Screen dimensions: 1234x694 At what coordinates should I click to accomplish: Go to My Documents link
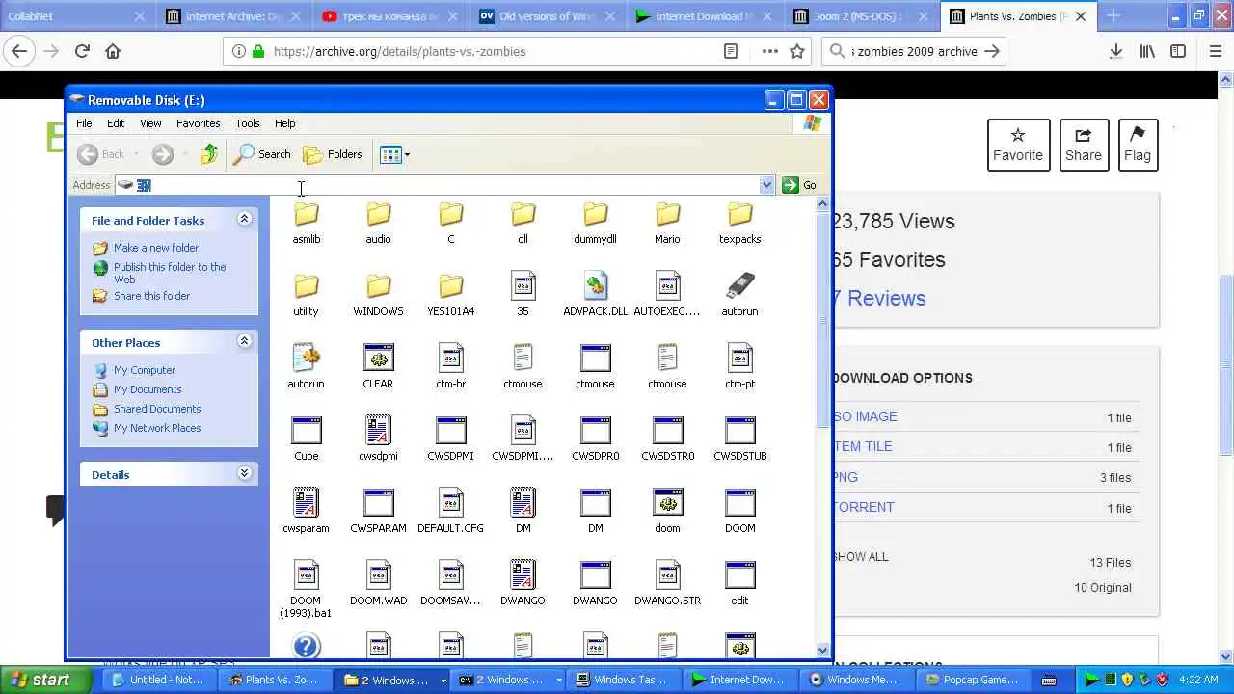point(148,389)
